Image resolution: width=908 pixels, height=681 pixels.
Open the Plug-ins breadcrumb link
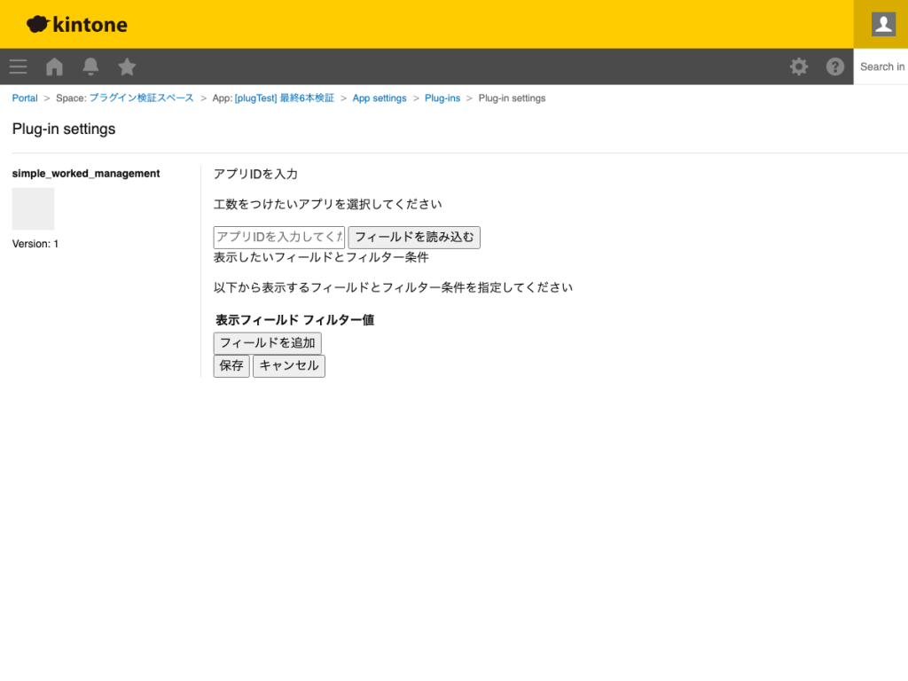pyautogui.click(x=442, y=98)
